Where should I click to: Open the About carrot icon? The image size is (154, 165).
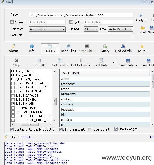coord(13,46)
